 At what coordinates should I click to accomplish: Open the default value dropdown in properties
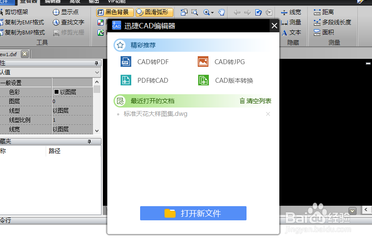pyautogui.click(x=97, y=73)
